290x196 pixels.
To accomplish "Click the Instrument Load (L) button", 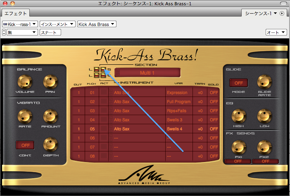I will [97, 75].
